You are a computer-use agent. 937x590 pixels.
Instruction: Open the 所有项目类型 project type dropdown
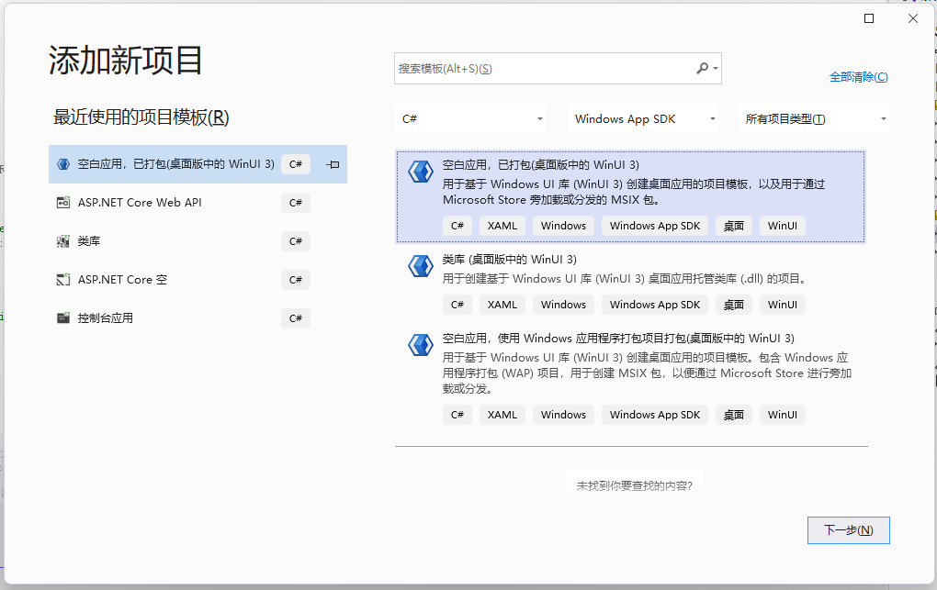pos(812,118)
